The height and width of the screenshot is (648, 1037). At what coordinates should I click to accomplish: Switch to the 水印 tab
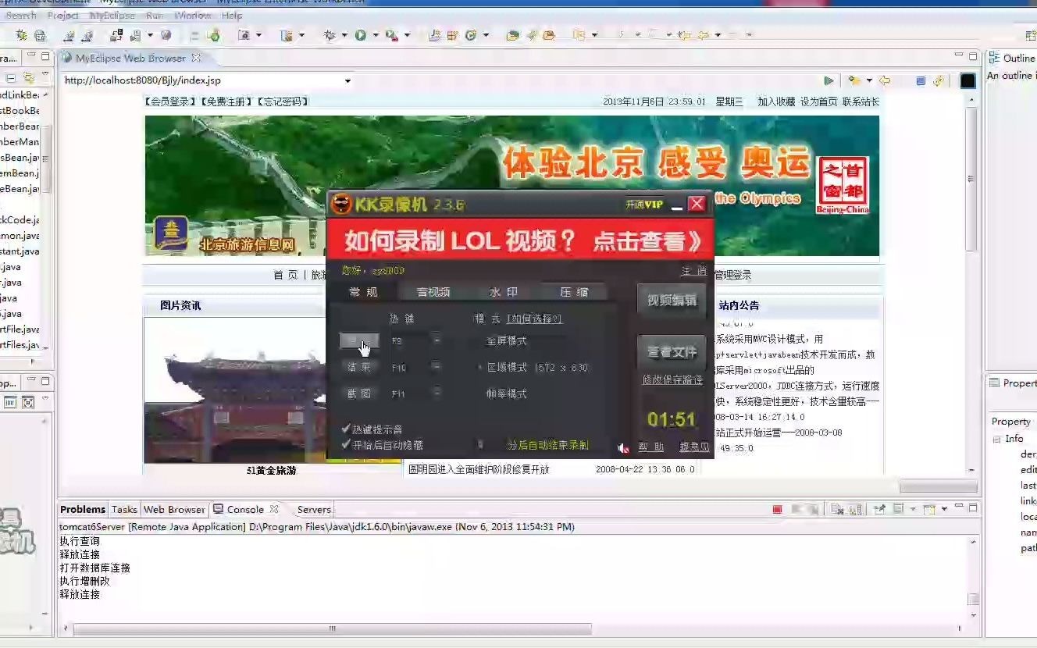point(504,292)
